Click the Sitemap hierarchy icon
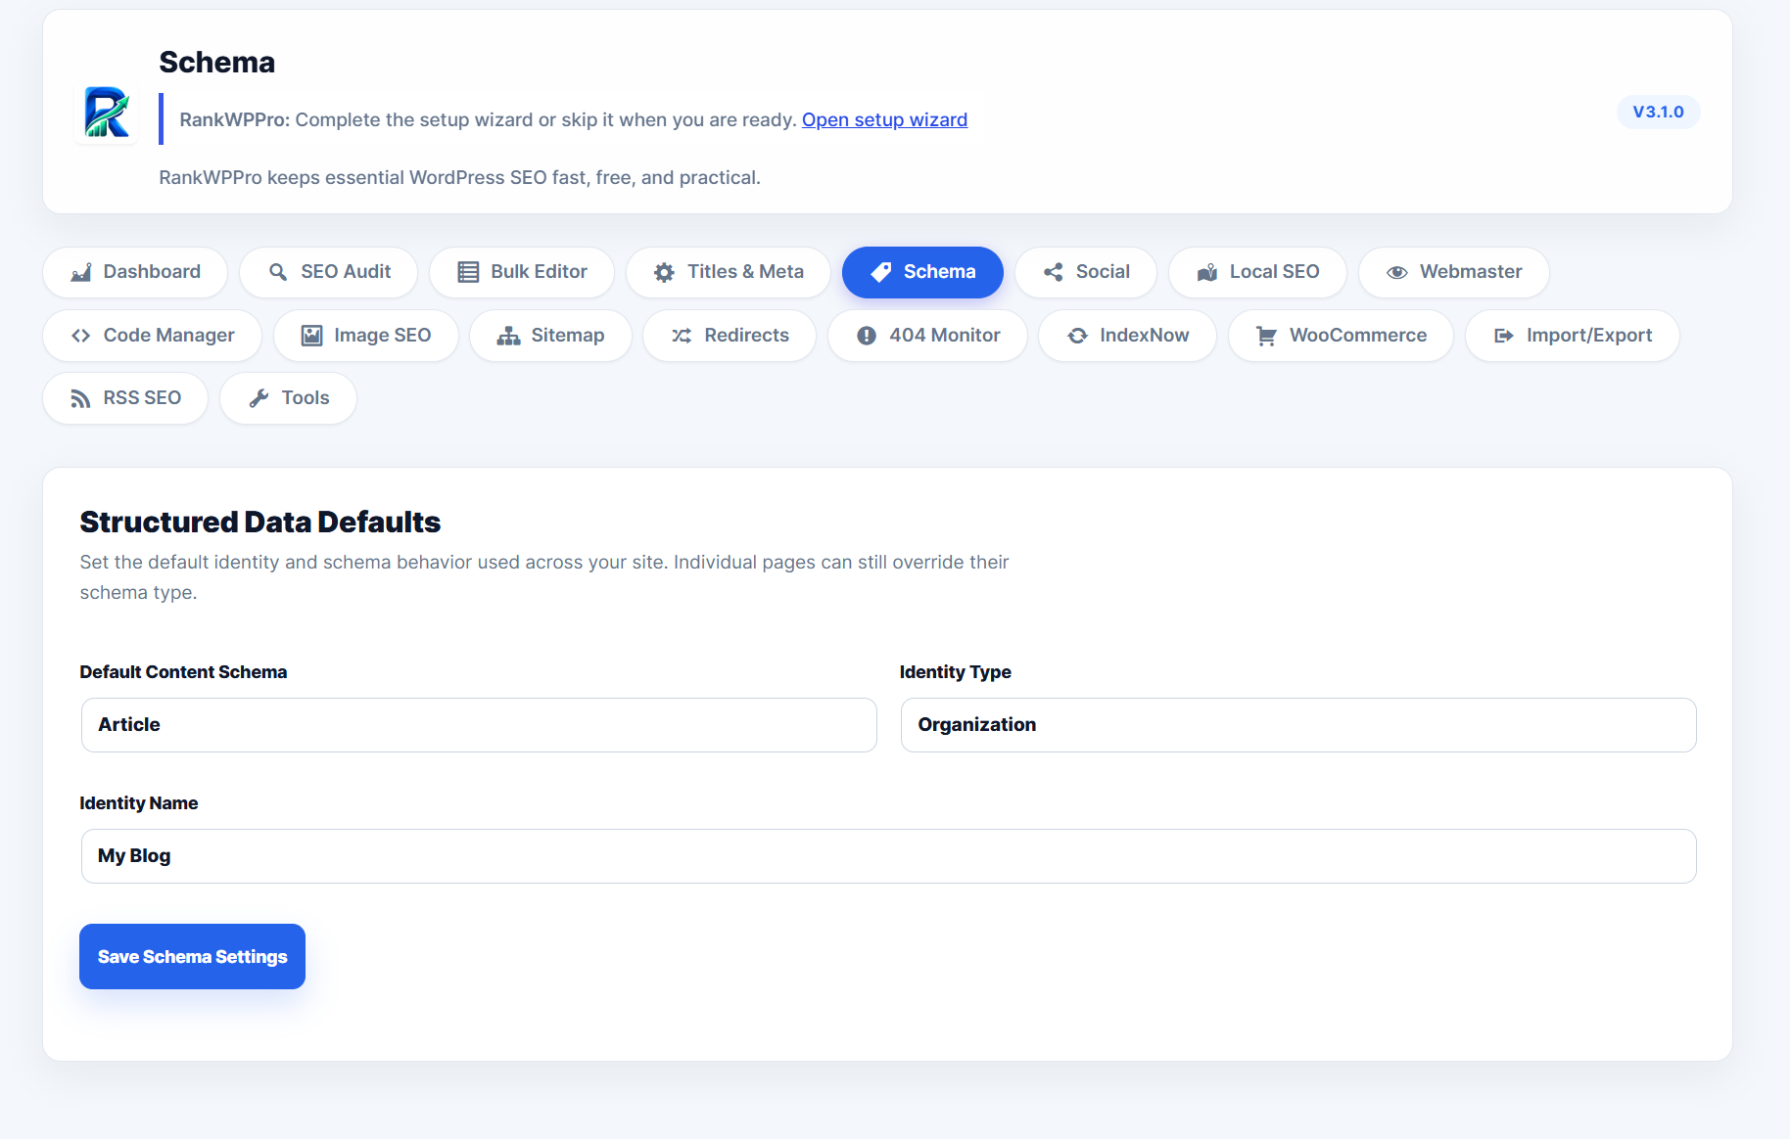The image size is (1790, 1139). (x=508, y=336)
